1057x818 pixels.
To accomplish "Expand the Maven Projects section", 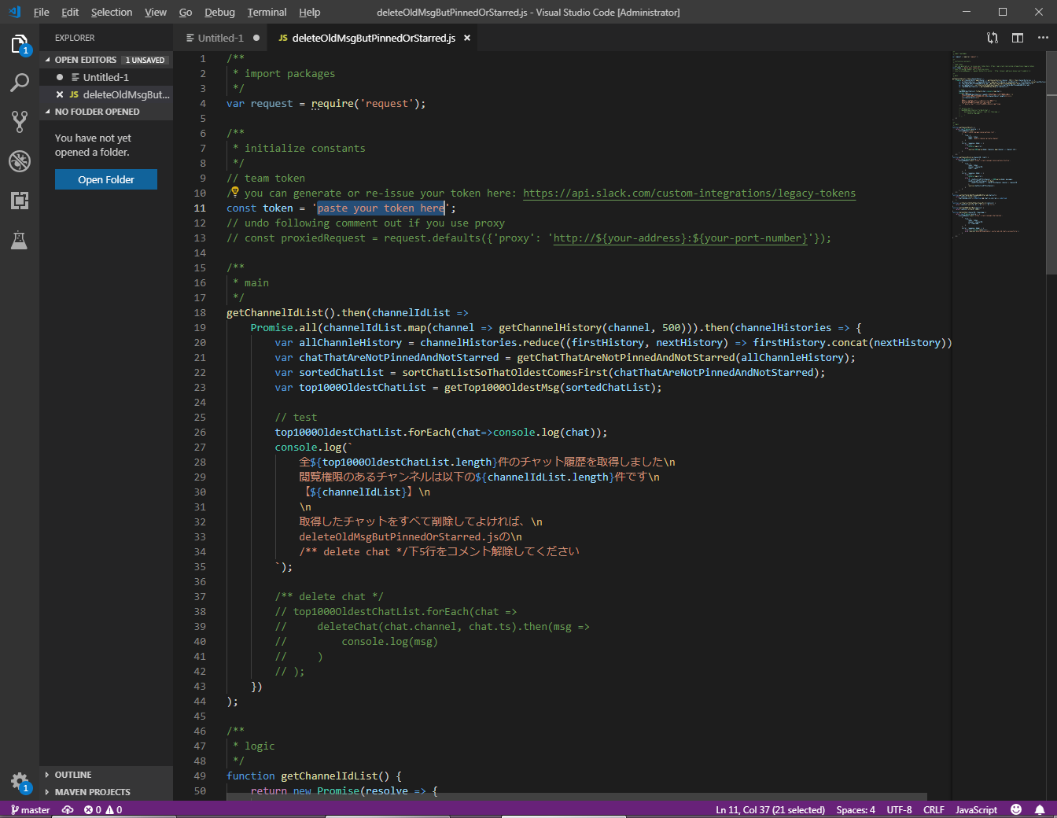I will (92, 792).
